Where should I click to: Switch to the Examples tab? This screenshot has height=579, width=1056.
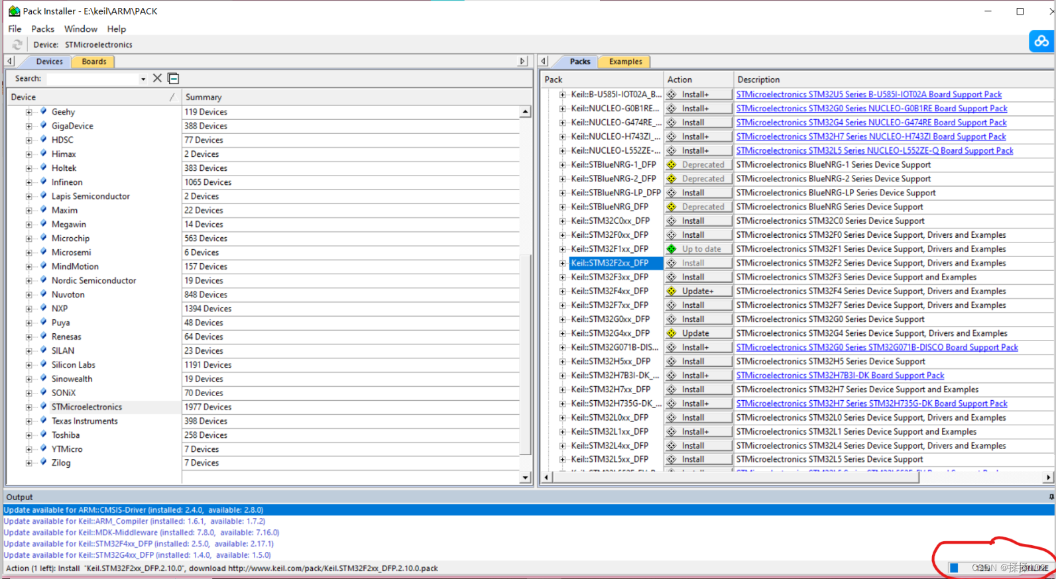point(625,62)
